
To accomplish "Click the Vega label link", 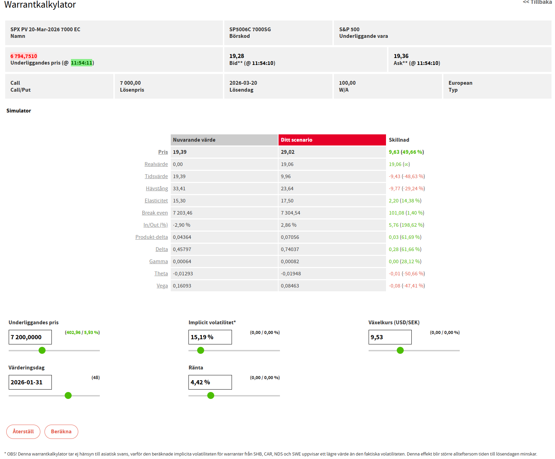I will pyautogui.click(x=162, y=286).
